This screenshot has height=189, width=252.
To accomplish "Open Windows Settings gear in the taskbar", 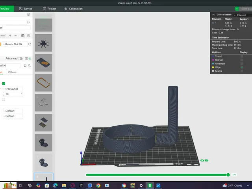I will tap(141, 185).
